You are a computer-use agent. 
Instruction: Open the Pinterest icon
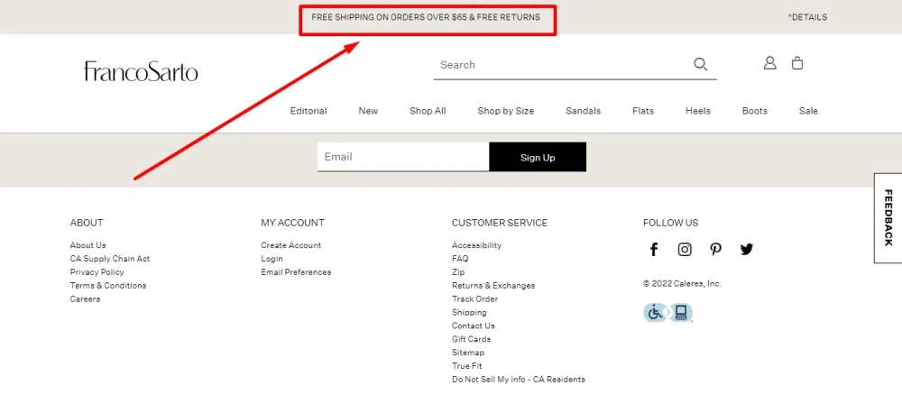pyautogui.click(x=715, y=249)
